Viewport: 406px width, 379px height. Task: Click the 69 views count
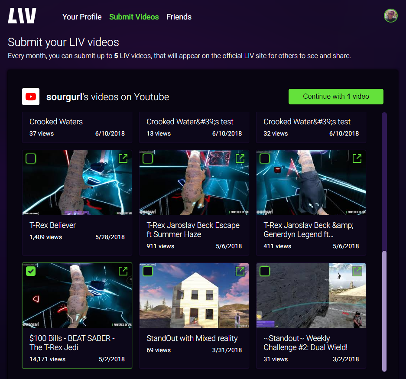coord(159,350)
